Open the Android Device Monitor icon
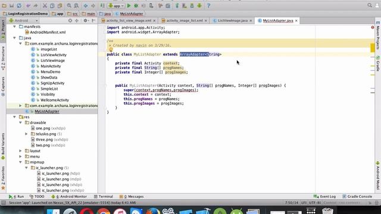 (x=199, y=5)
